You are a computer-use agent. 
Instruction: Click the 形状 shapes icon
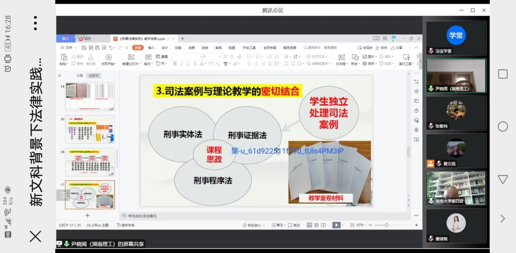pos(355,57)
